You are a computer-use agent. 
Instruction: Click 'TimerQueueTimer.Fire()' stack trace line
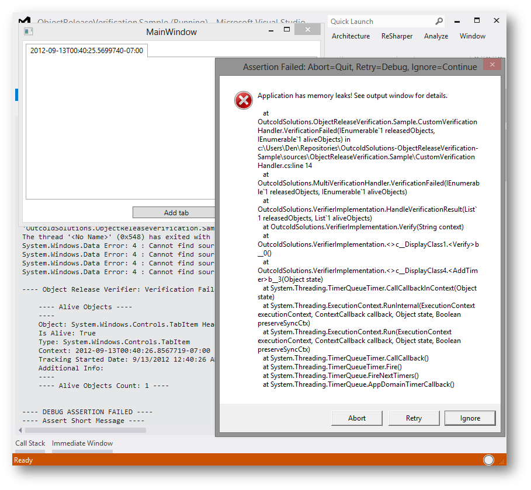pos(332,367)
